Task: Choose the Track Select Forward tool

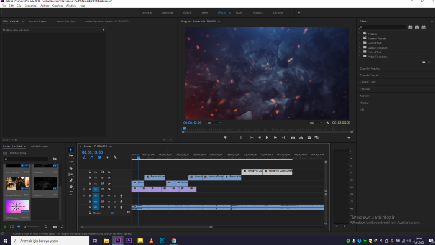Action: click(71, 156)
